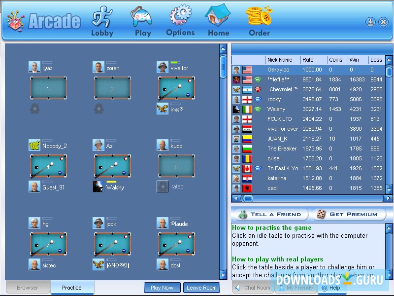Screen dimensions: 394x296
Task: Select the Guest_91 avatar
Action: tap(34, 186)
